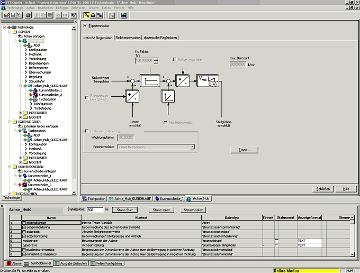This screenshot has height=273, width=360.
Task: Click the Statuszyklus input field
Action: (x=95, y=210)
